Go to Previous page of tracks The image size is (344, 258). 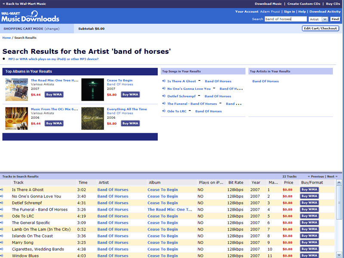(316, 176)
